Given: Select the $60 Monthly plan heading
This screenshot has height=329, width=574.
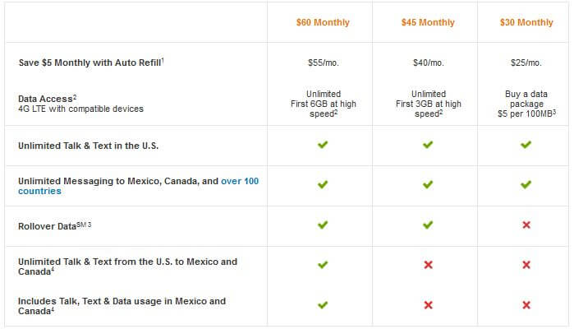Looking at the screenshot, I should point(323,22).
